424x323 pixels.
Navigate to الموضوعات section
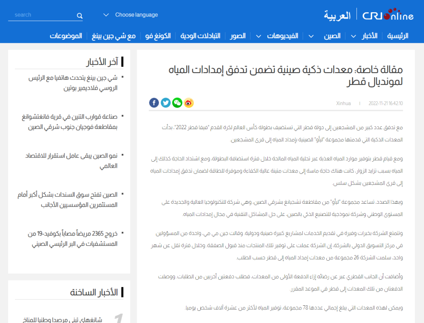[x=66, y=36]
